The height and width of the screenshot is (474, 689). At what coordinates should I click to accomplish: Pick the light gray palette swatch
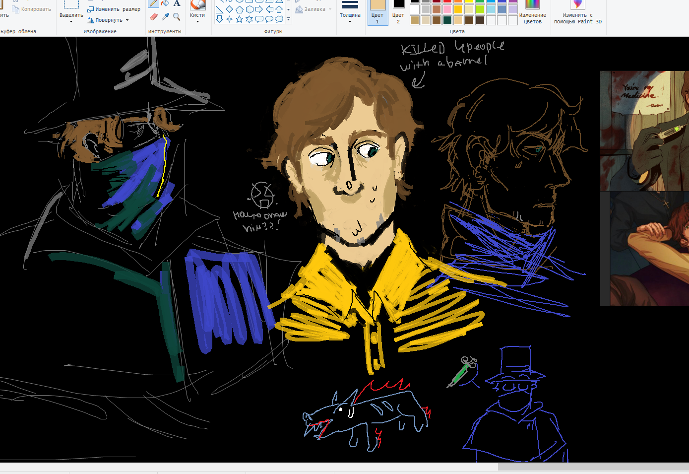tap(426, 9)
